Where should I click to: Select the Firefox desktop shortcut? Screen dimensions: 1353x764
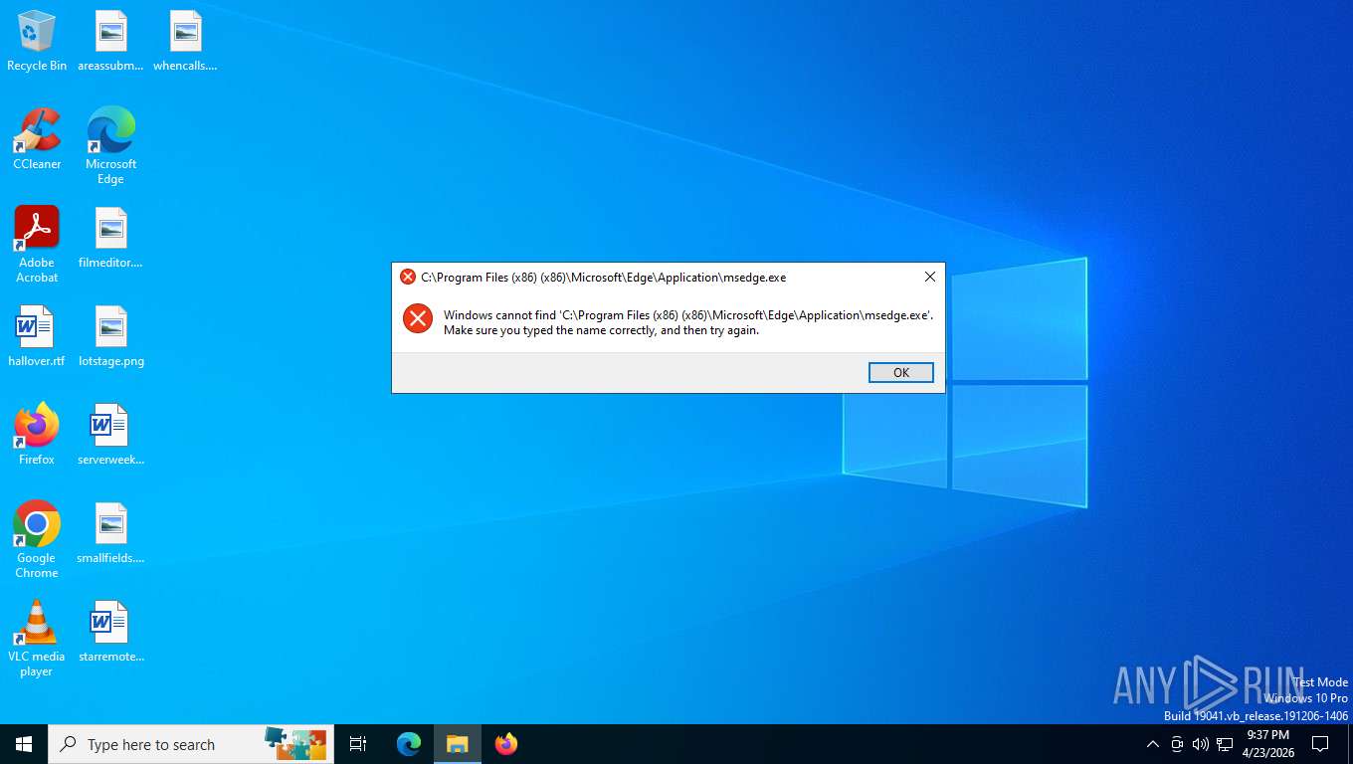pos(37,435)
